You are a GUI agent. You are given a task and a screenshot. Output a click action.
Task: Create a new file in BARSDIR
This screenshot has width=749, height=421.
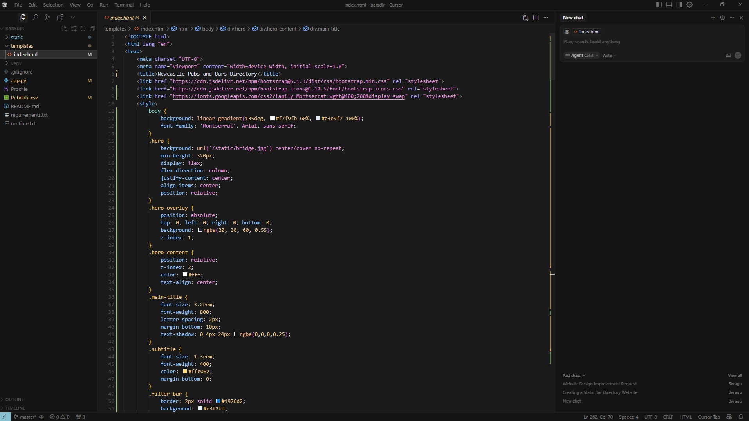pos(64,29)
